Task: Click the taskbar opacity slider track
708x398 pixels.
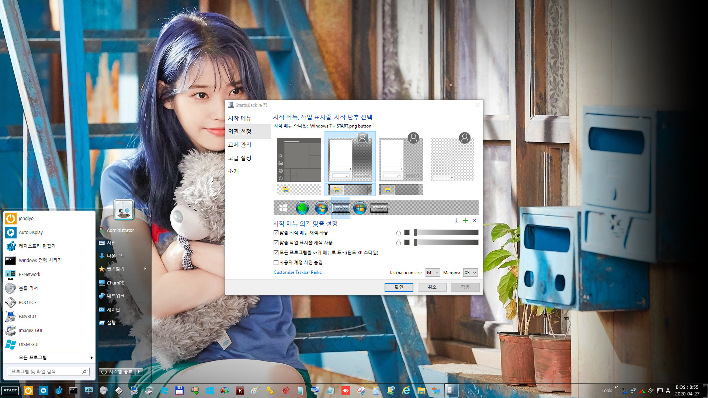Action: coord(446,242)
